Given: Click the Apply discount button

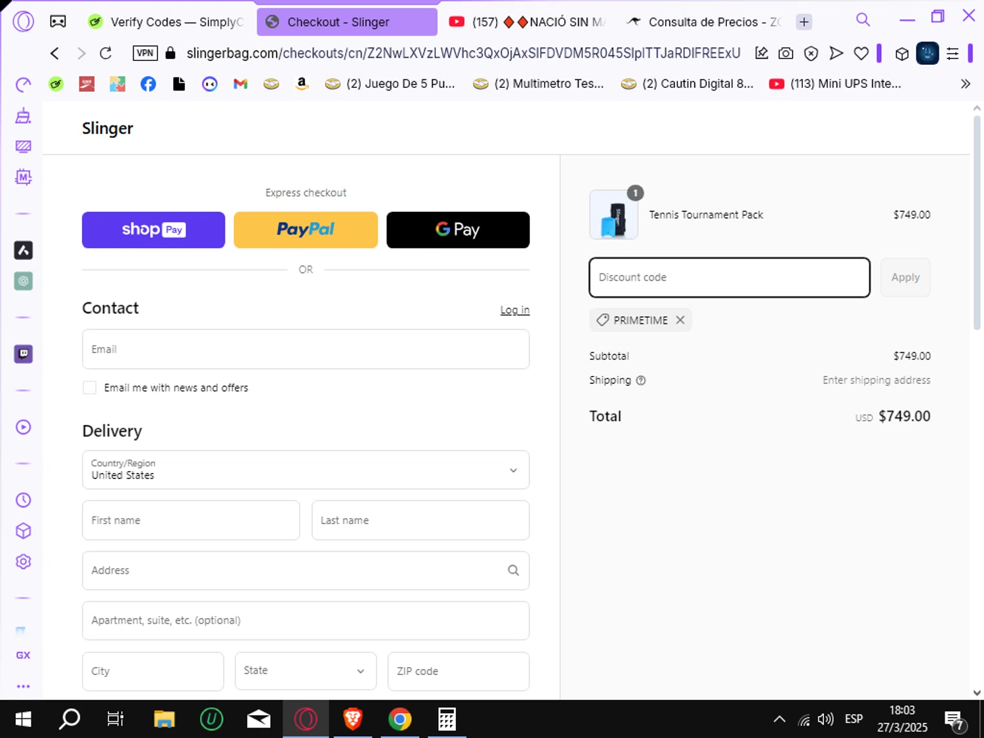Looking at the screenshot, I should pos(905,277).
